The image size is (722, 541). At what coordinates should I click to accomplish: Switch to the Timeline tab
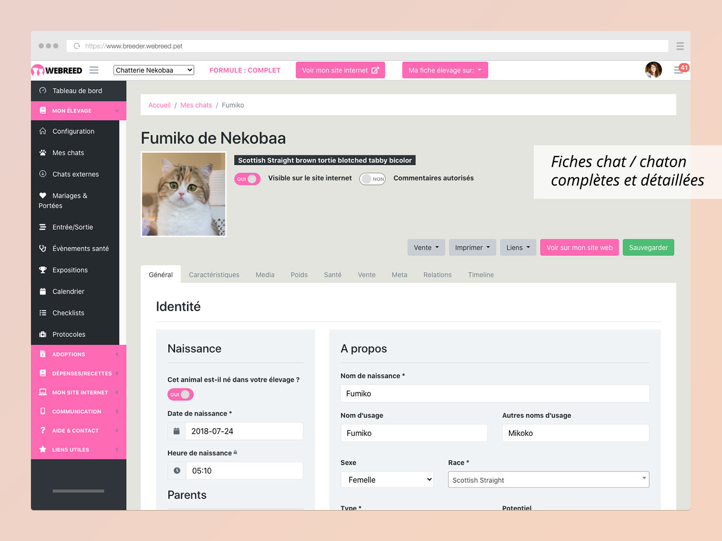(481, 275)
